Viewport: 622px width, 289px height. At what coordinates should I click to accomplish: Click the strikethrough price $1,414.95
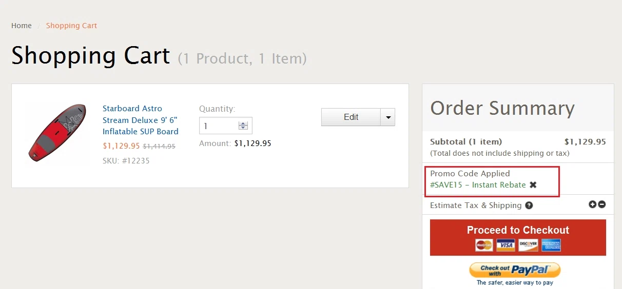(x=159, y=146)
